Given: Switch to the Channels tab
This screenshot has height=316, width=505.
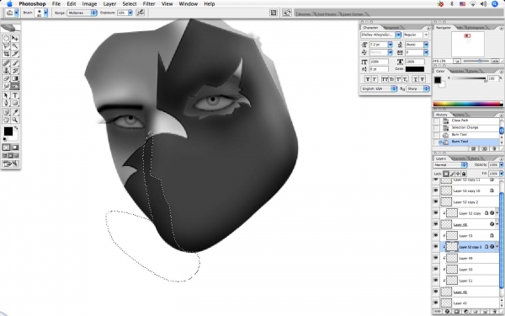Looking at the screenshot, I should click(458, 158).
